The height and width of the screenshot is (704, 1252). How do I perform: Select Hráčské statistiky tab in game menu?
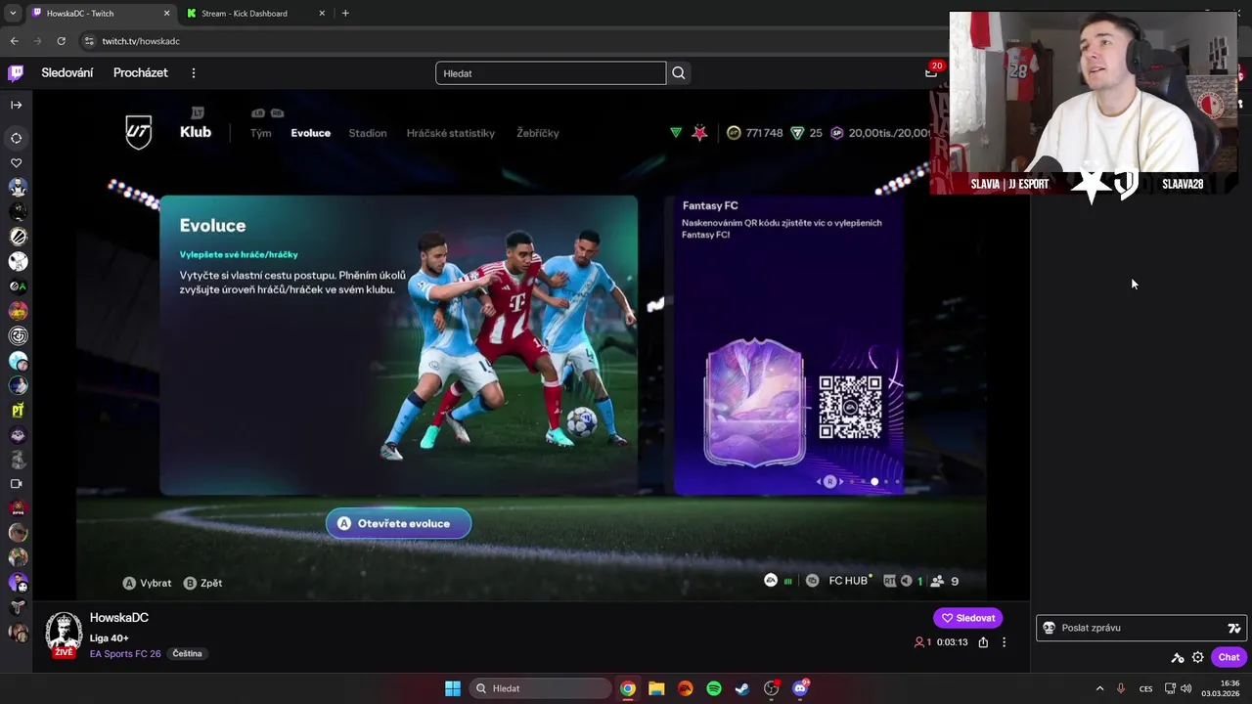pos(451,133)
